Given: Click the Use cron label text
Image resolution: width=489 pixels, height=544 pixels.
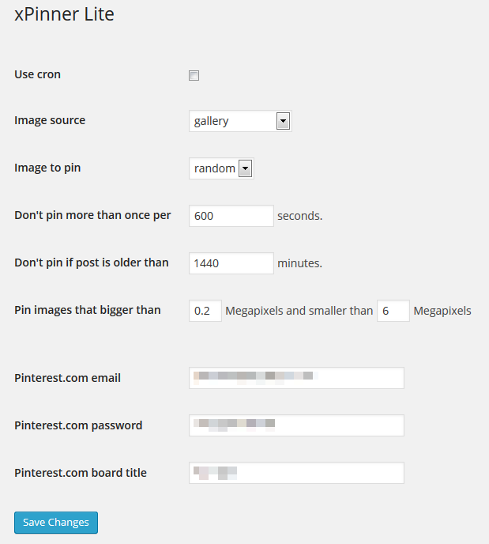Looking at the screenshot, I should 37,74.
